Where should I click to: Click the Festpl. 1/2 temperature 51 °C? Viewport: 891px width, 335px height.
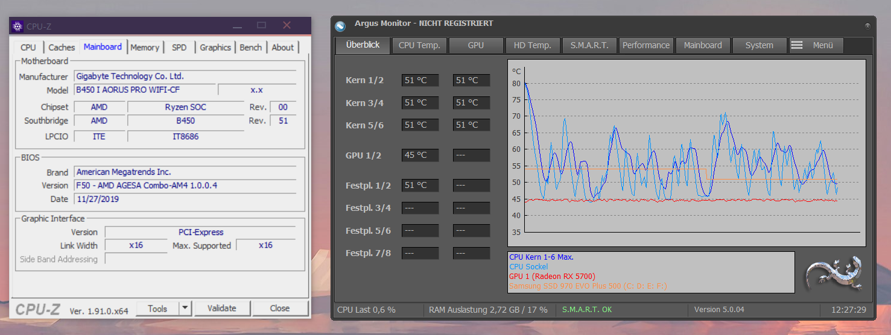420,185
